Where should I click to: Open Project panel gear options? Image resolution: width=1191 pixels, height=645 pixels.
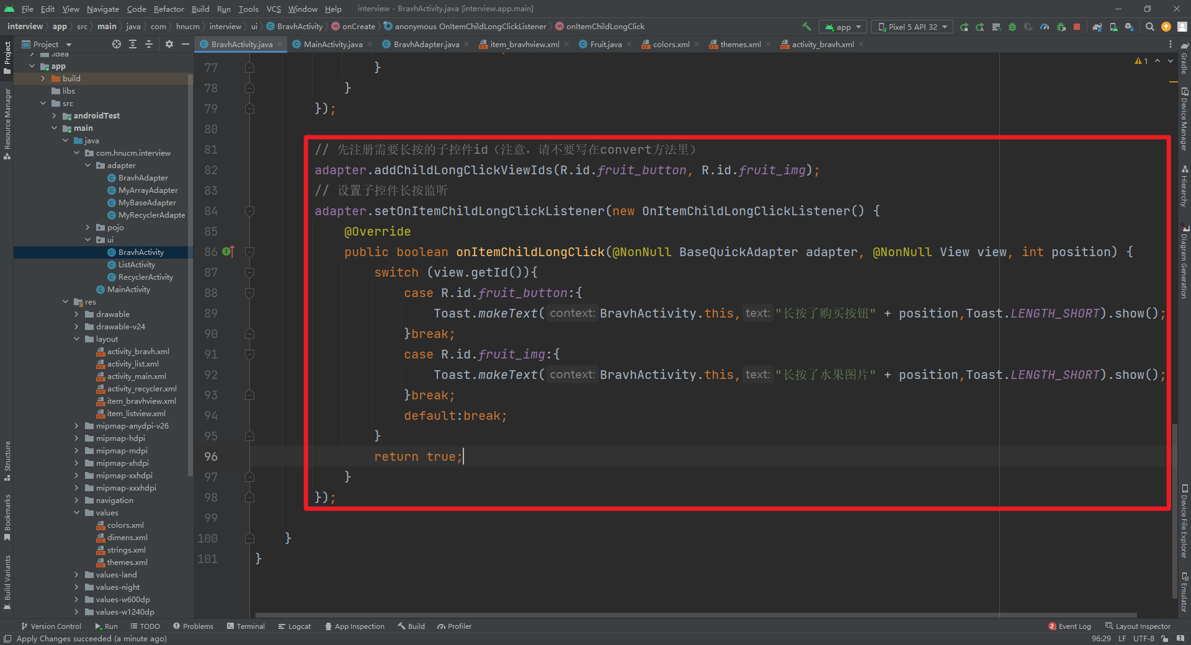(x=169, y=44)
